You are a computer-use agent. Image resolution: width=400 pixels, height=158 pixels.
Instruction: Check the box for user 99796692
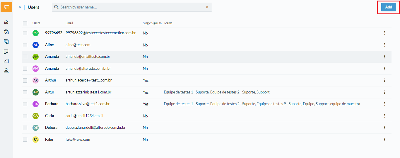point(25,33)
